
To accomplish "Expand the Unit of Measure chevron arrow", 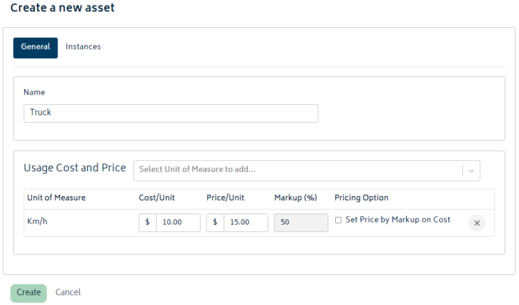I will click(471, 171).
